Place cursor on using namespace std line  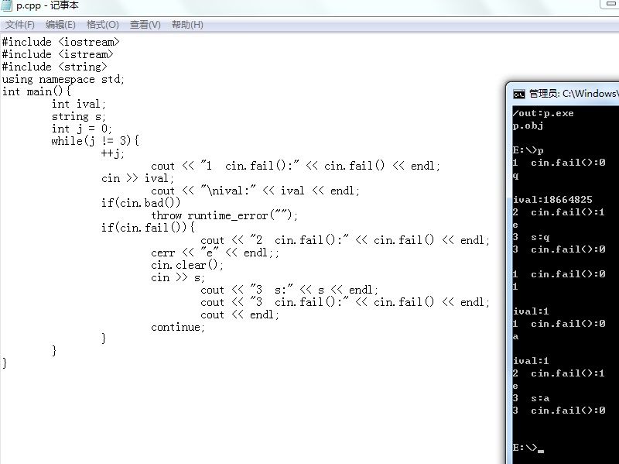[x=63, y=79]
